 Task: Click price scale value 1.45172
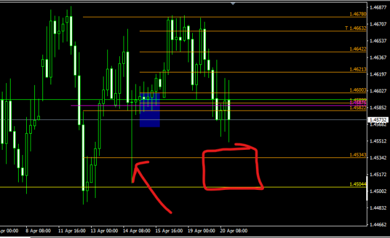[x=378, y=174]
